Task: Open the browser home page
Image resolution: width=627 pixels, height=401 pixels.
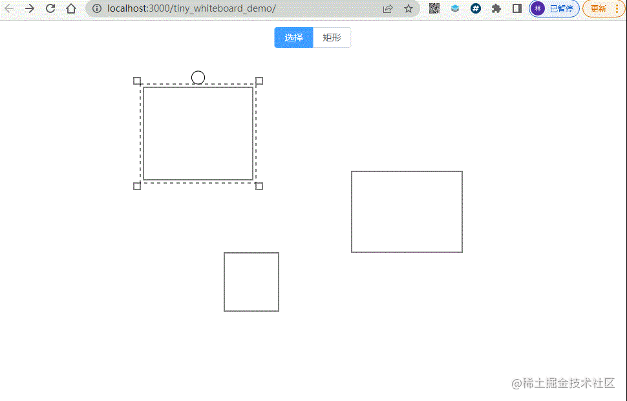Action: (71, 8)
